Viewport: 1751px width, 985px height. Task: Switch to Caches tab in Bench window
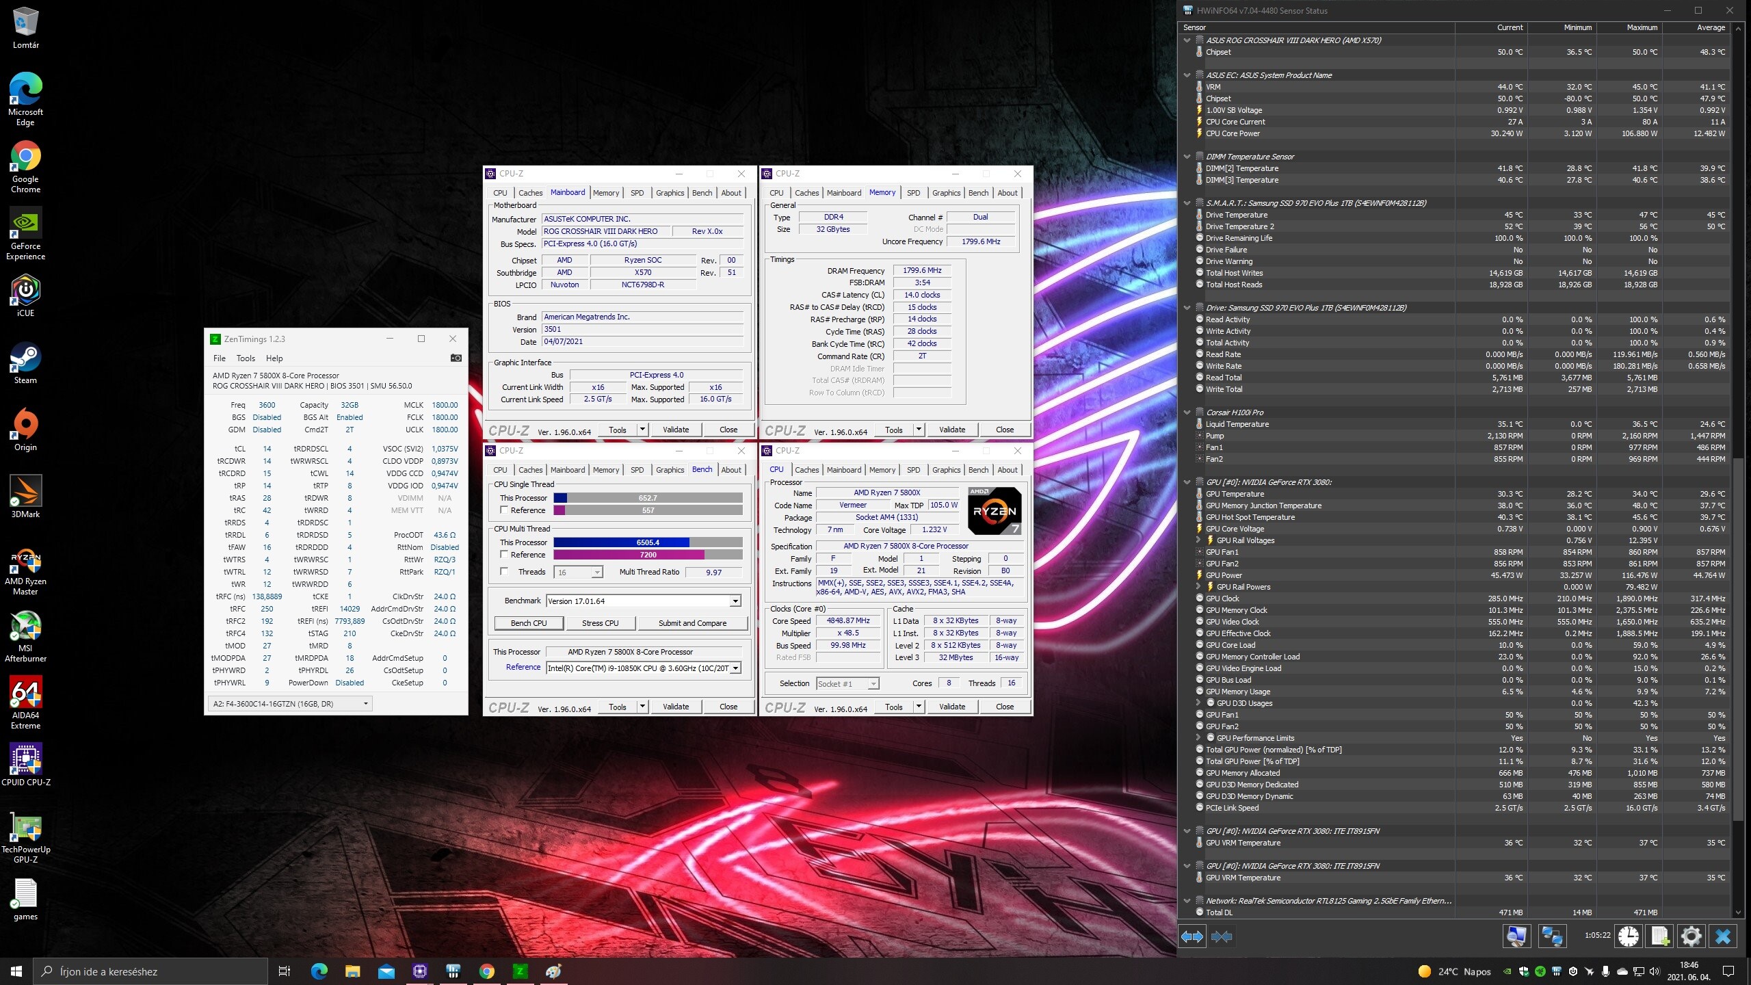click(x=530, y=470)
